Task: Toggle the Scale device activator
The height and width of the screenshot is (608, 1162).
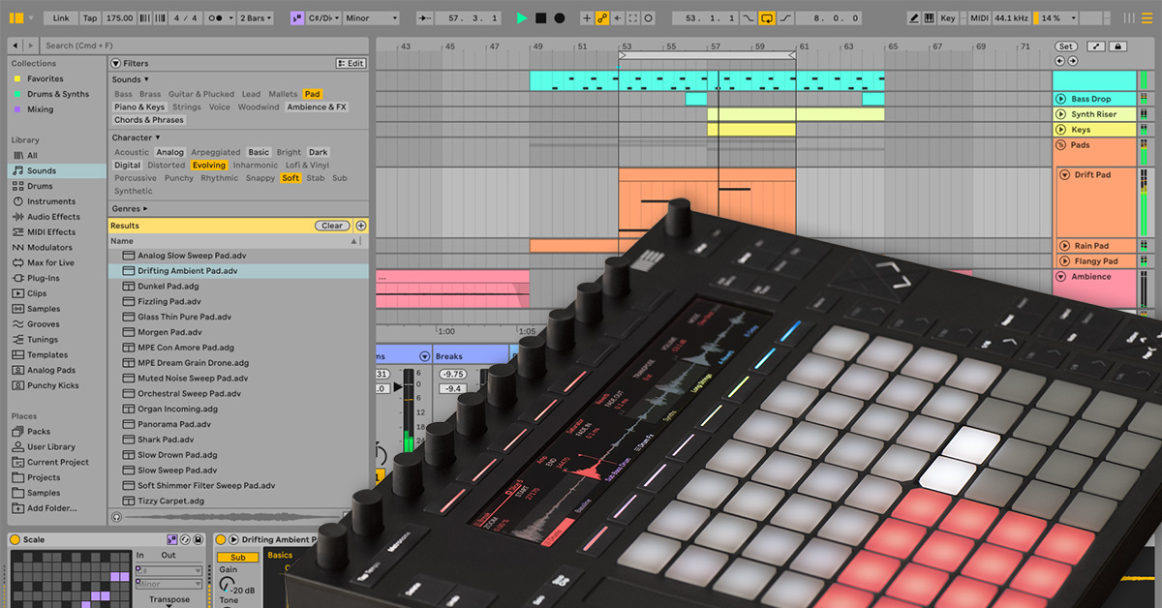Action: pos(15,539)
